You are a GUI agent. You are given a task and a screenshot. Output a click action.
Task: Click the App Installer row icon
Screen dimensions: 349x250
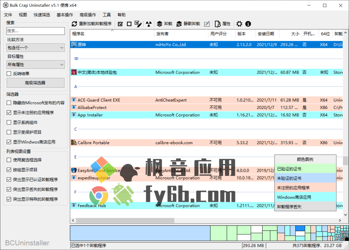pos(74,115)
